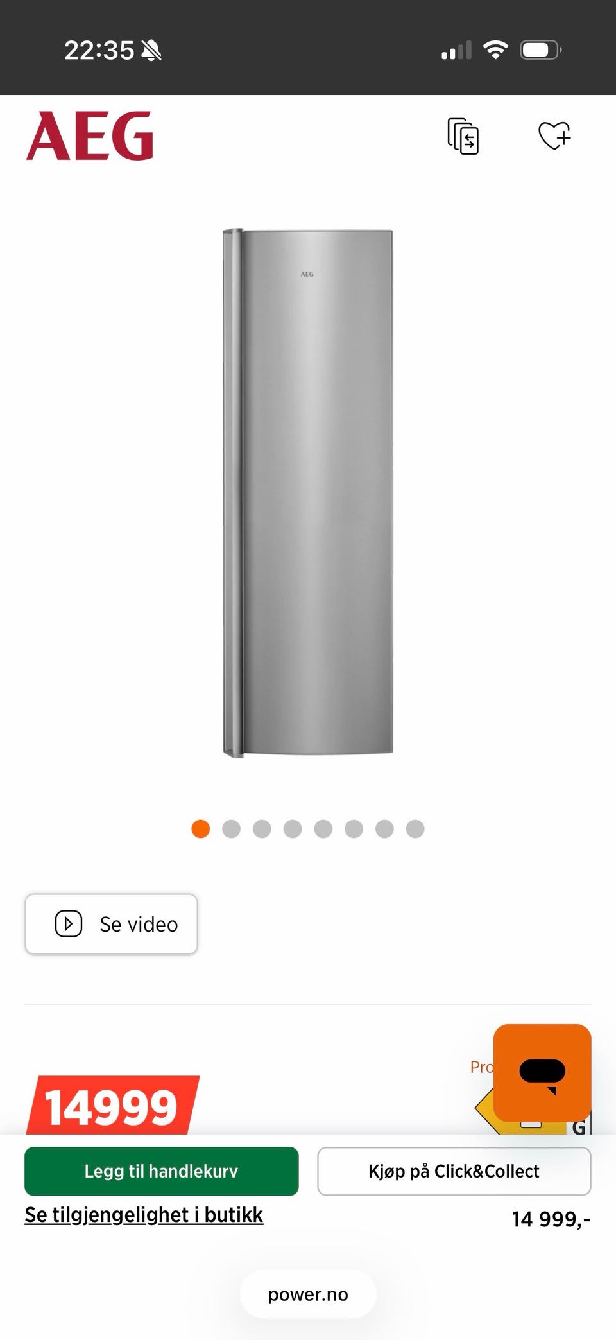Add product to wishlist heart icon
616x1340 pixels.
coord(554,135)
